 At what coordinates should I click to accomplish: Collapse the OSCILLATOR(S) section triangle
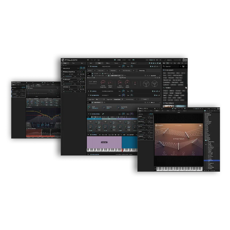click(89, 114)
